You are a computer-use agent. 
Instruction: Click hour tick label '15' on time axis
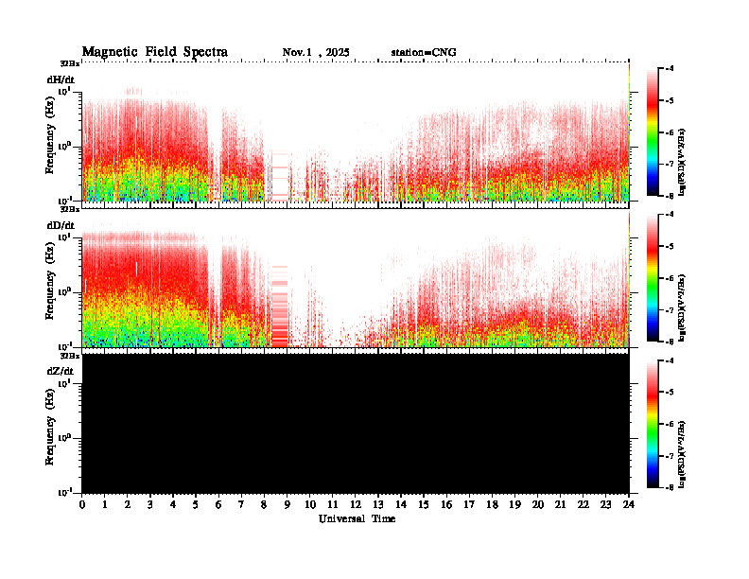click(424, 504)
